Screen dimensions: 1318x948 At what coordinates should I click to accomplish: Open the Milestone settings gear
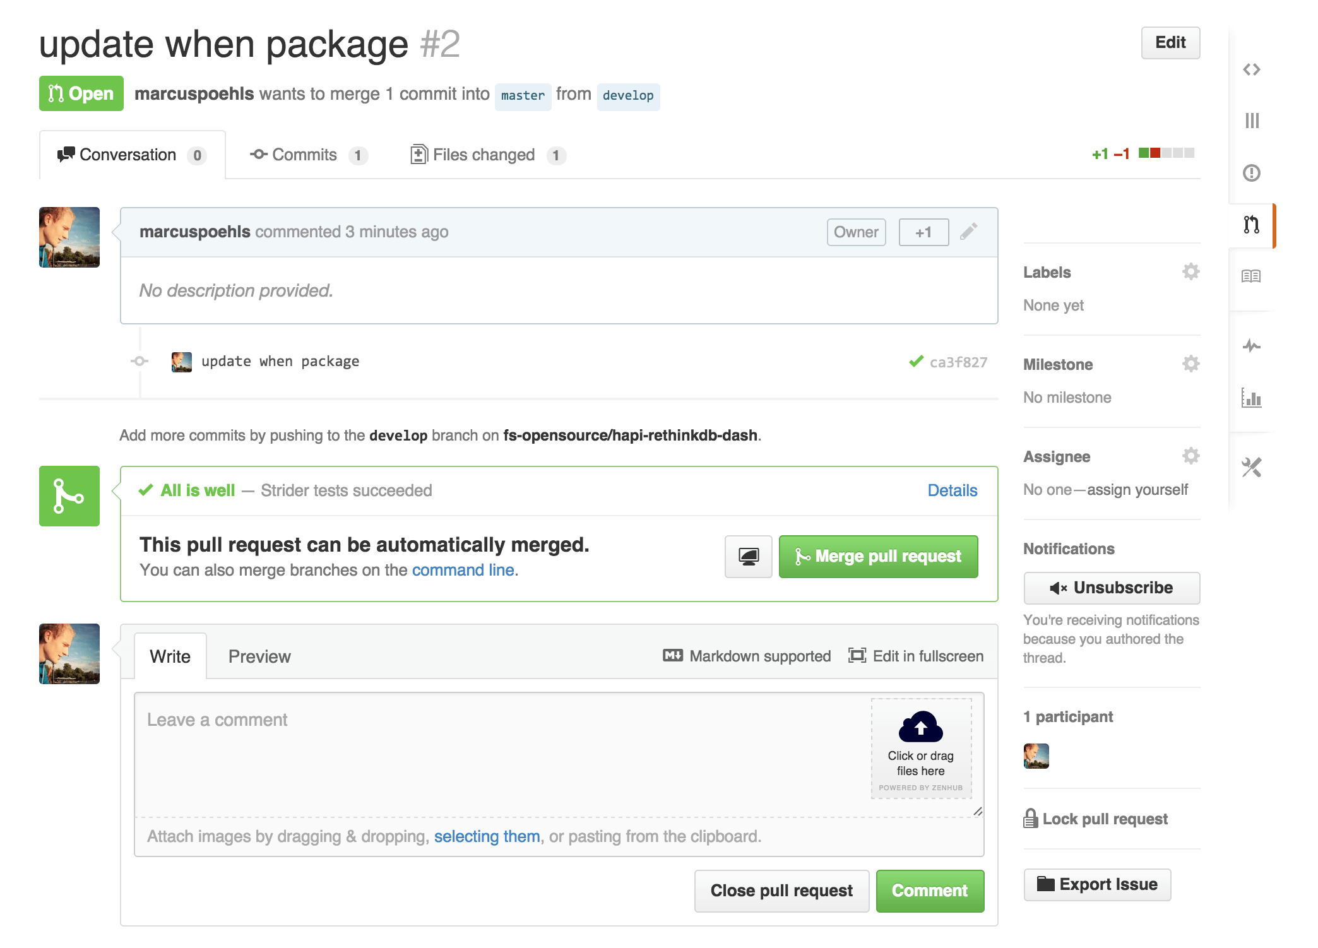(1190, 364)
